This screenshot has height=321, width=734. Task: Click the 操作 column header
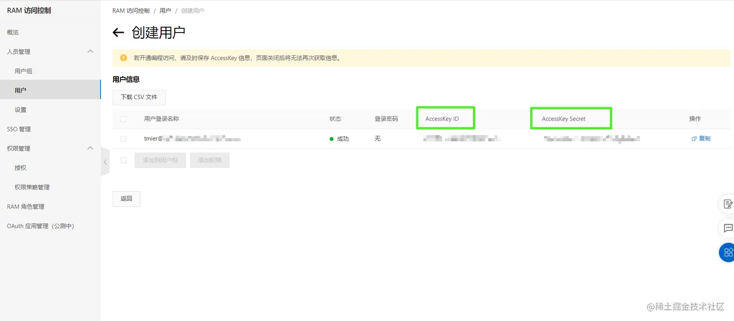pos(695,119)
